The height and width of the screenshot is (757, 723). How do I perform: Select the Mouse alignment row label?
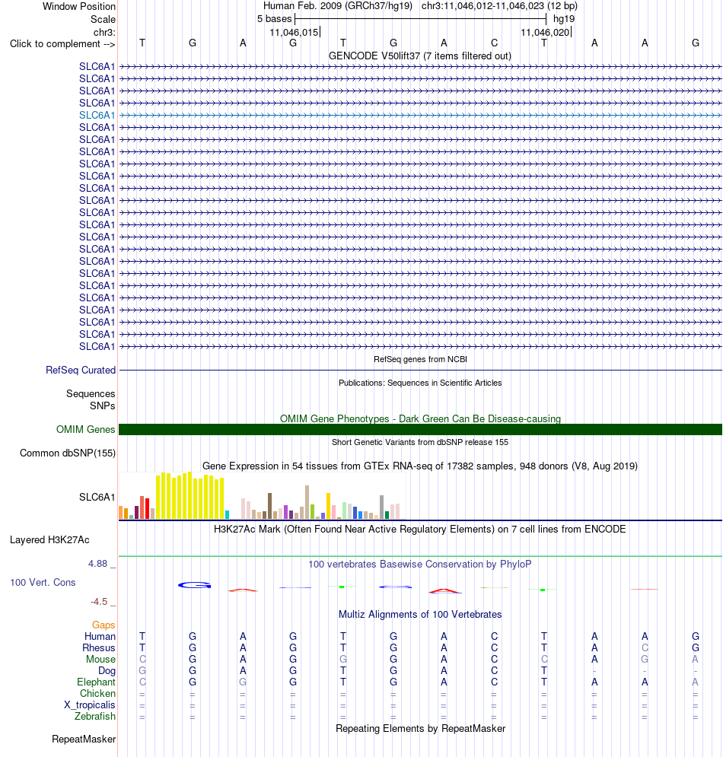click(x=100, y=660)
